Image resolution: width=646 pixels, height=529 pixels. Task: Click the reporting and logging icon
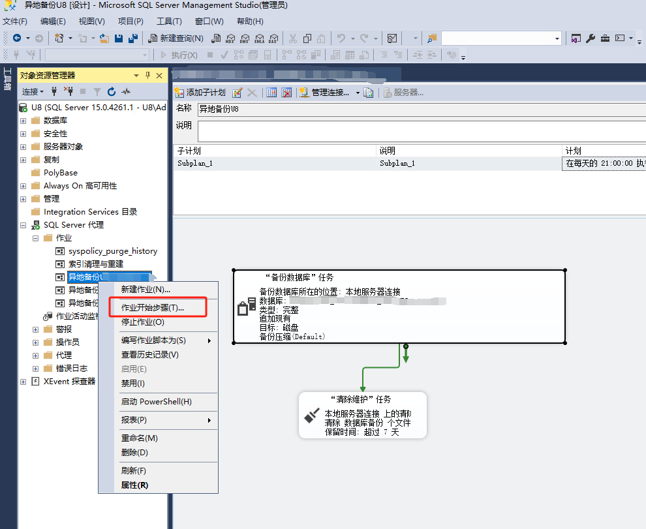[369, 93]
